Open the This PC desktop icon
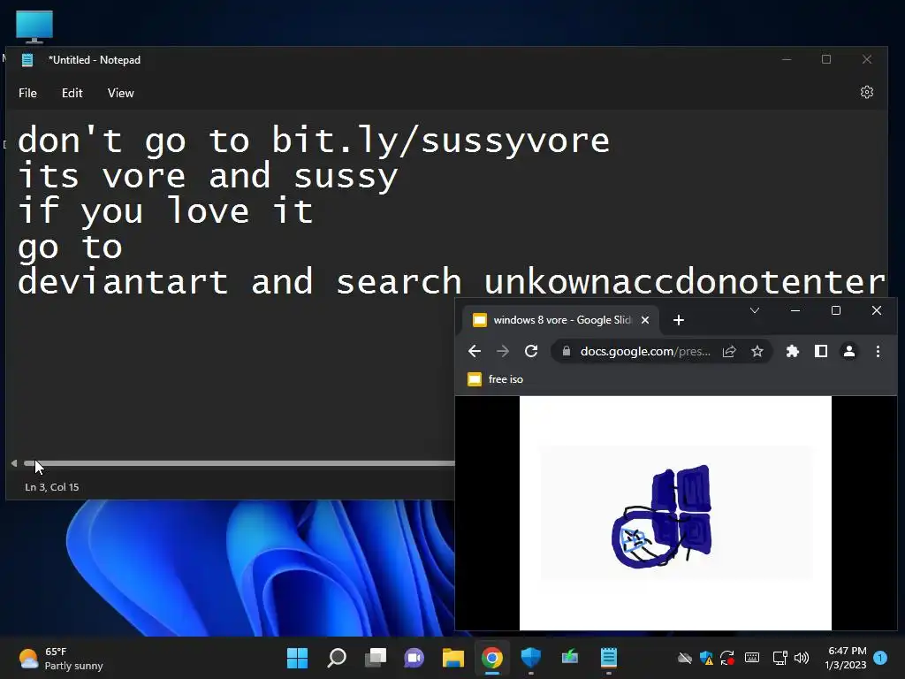Screen dimensions: 905x679 pos(34,27)
